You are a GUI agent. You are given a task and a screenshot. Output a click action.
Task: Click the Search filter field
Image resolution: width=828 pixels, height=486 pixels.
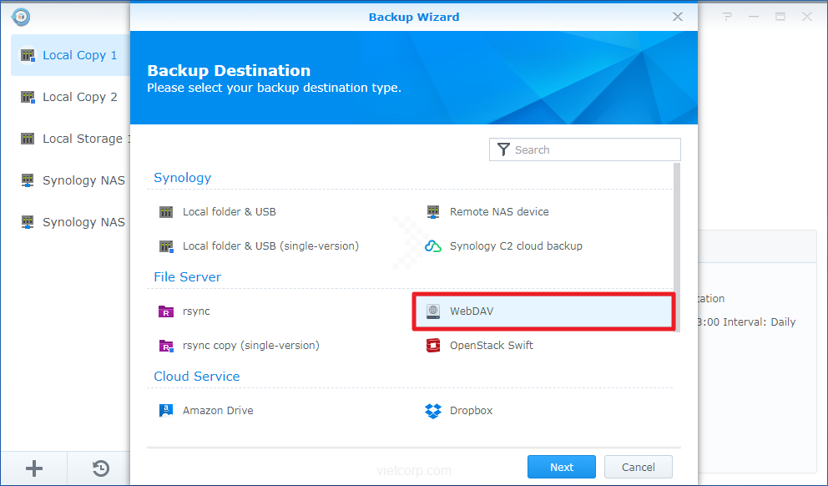click(593, 150)
